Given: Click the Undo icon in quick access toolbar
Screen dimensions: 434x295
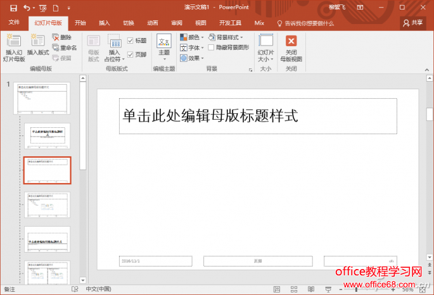Looking at the screenshot, I should click(27, 7).
